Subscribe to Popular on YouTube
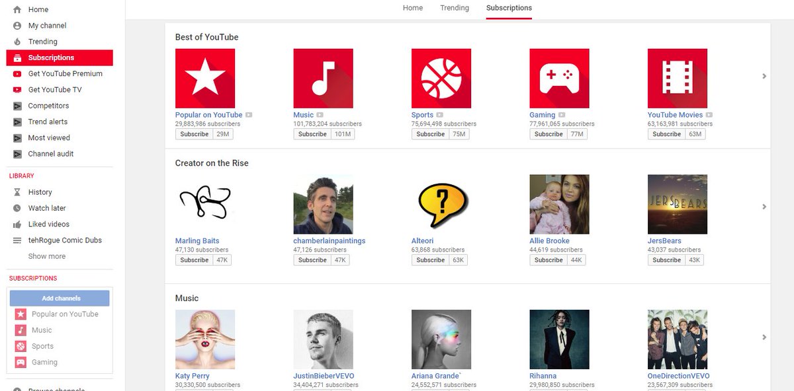Viewport: 794px width, 391px height. 195,134
